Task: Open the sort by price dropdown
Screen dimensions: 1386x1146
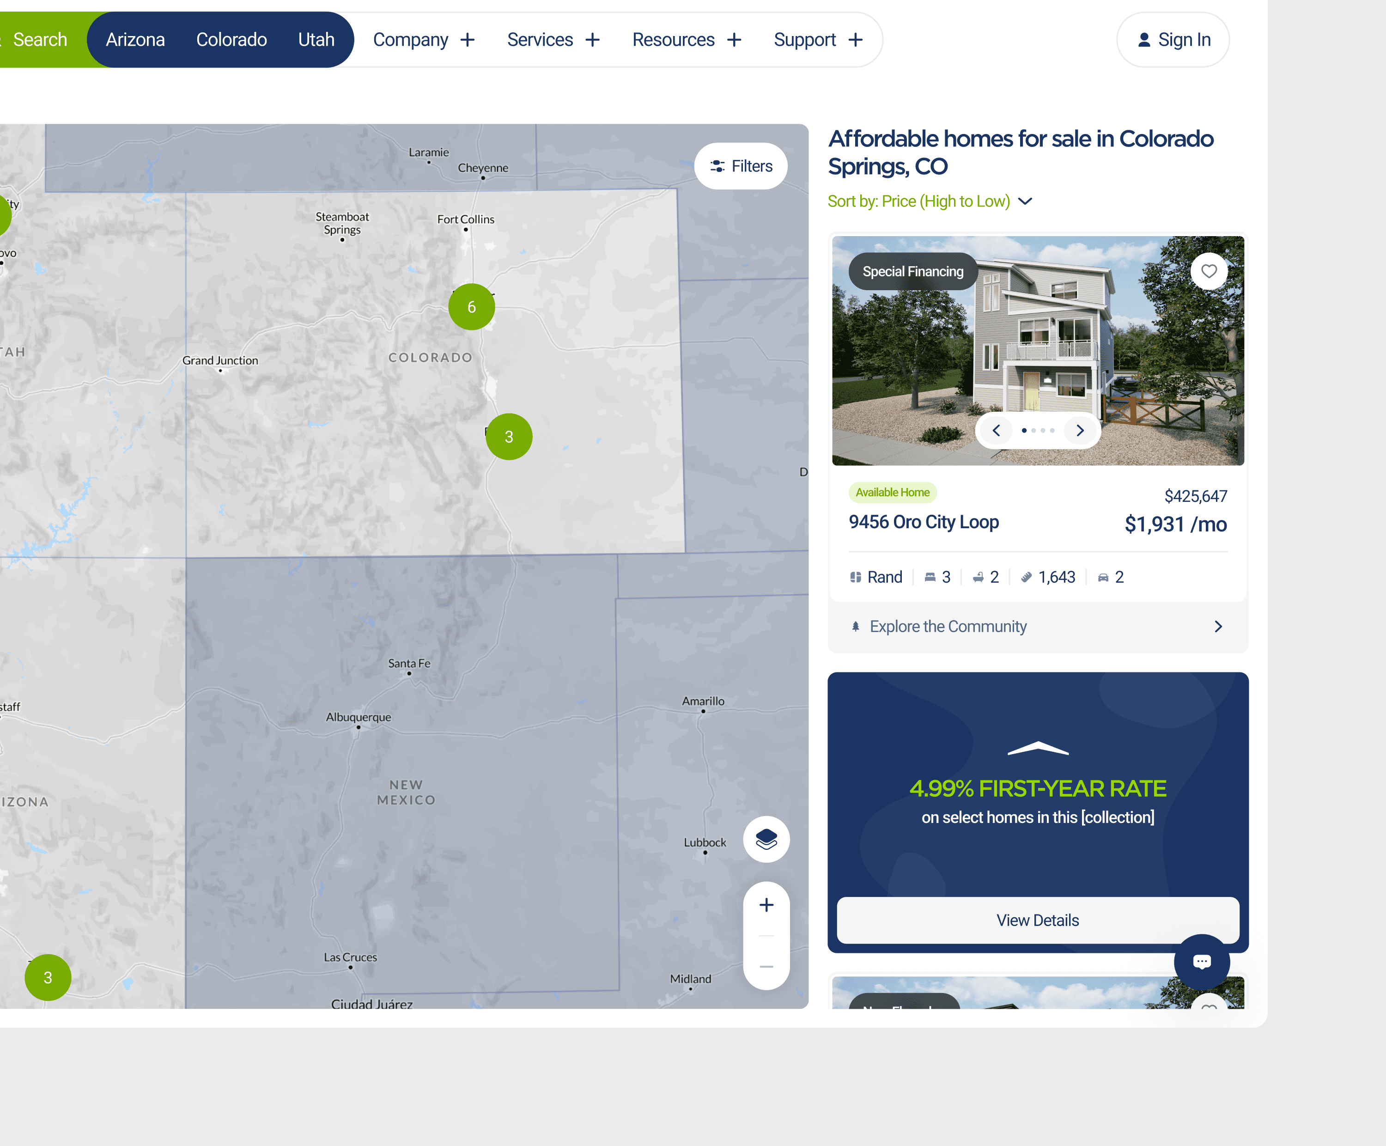Action: (929, 201)
